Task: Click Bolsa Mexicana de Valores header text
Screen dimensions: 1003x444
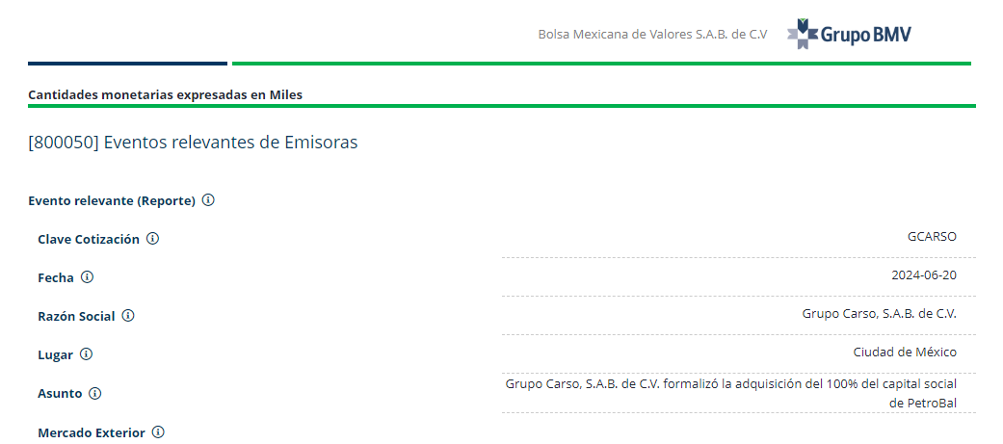Action: pos(652,35)
